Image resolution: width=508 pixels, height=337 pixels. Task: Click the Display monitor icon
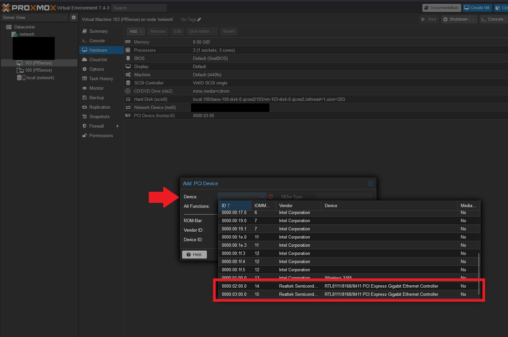click(x=128, y=66)
